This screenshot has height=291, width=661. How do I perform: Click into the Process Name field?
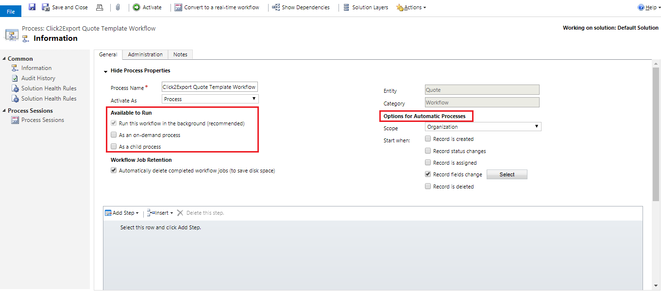210,87
